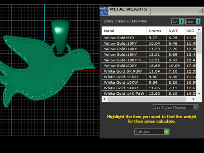Screen dimensions: 204x153
Task: Sort by the SPG column header
Action: point(190,31)
